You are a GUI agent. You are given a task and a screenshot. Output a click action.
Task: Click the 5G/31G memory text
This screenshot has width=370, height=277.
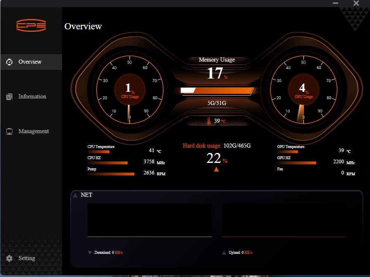coord(217,103)
